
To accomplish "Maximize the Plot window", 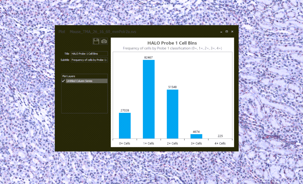I will pos(227,31).
